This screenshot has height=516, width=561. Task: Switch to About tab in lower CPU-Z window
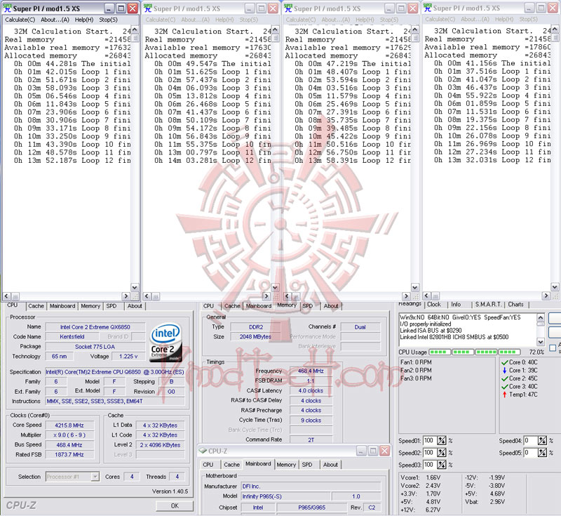(x=330, y=465)
